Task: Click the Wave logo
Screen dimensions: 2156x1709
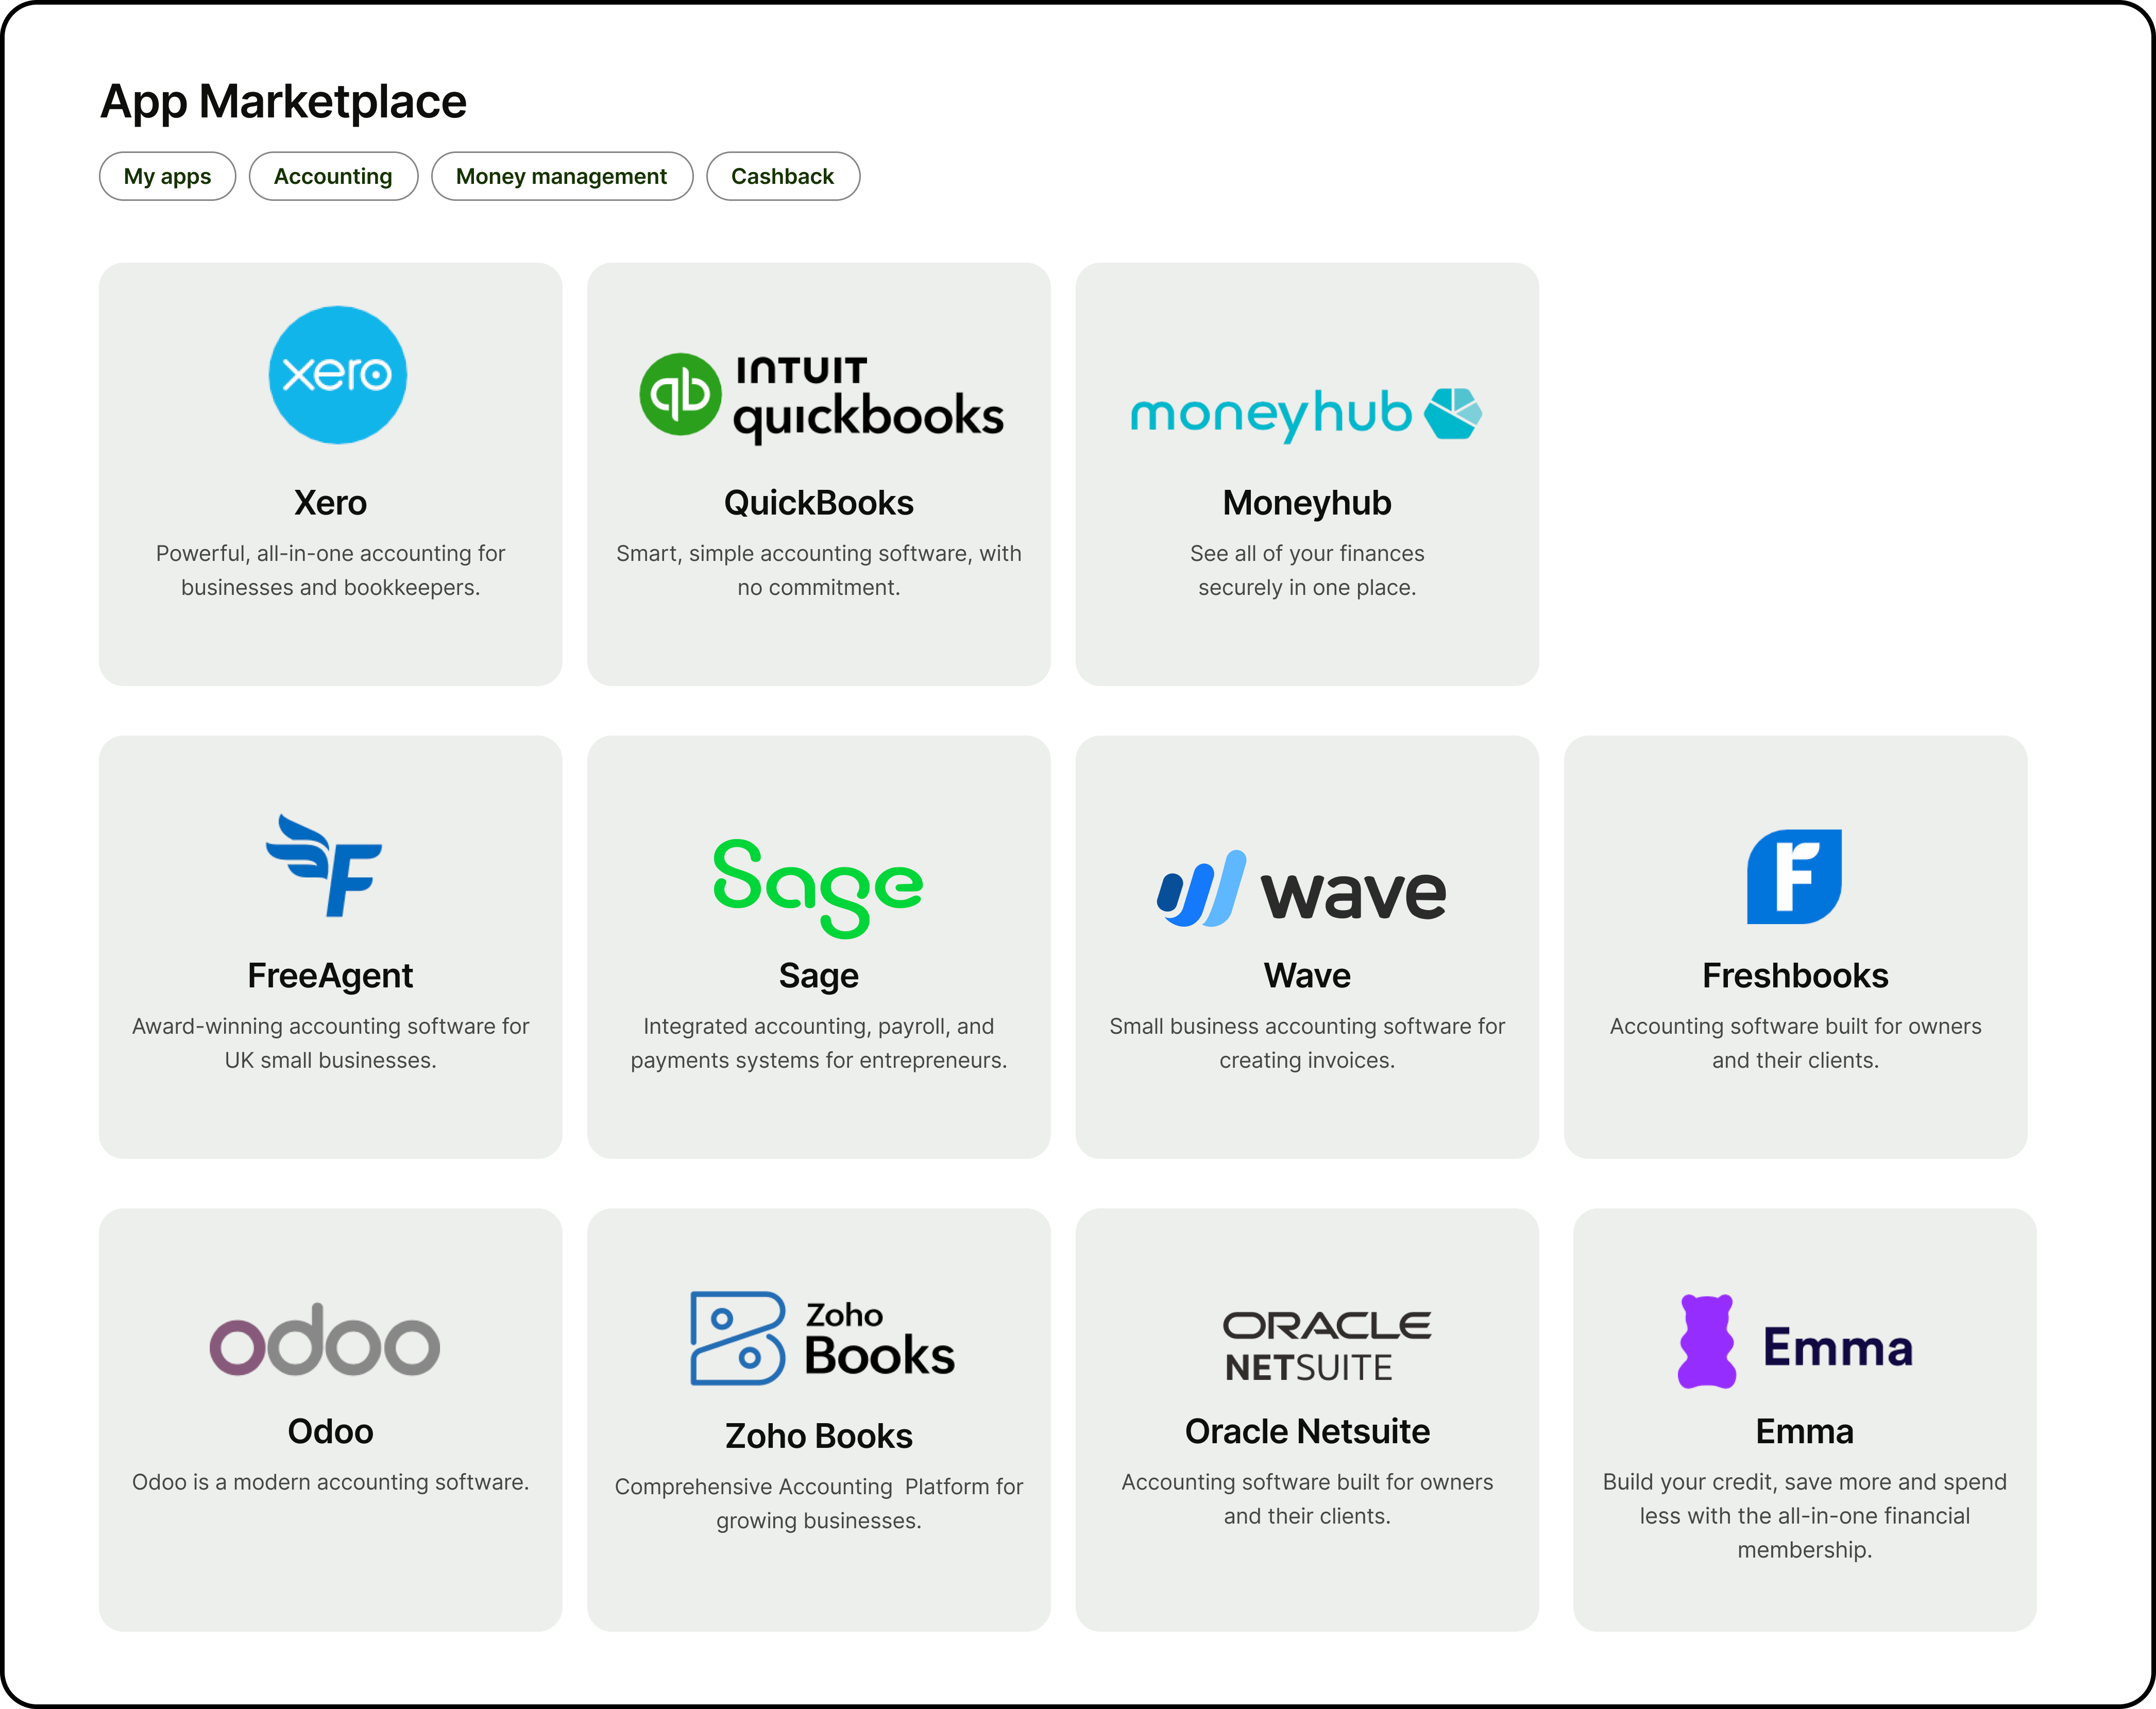Action: 1301,889
